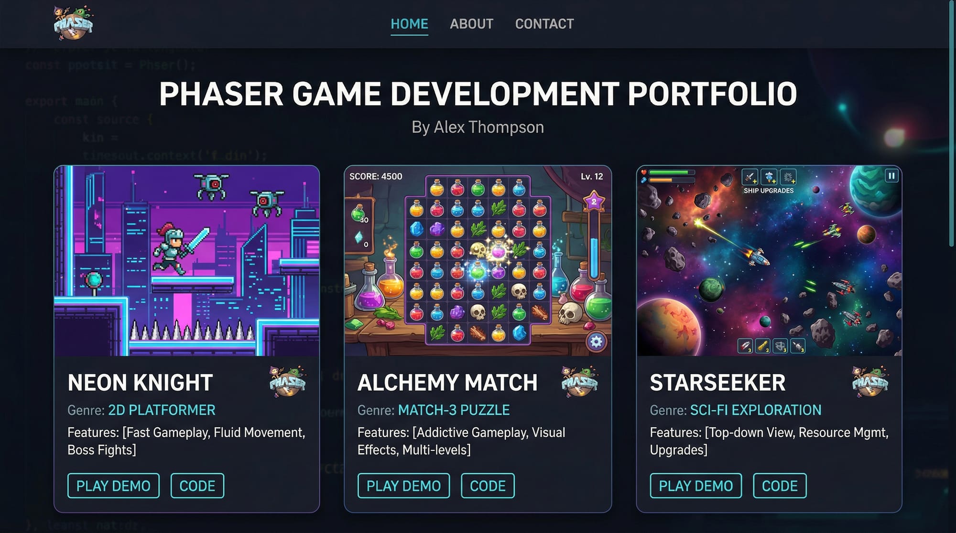Viewport: 956px width, 533px height.
Task: Click the green health bar in Starseeker
Action: pos(671,172)
